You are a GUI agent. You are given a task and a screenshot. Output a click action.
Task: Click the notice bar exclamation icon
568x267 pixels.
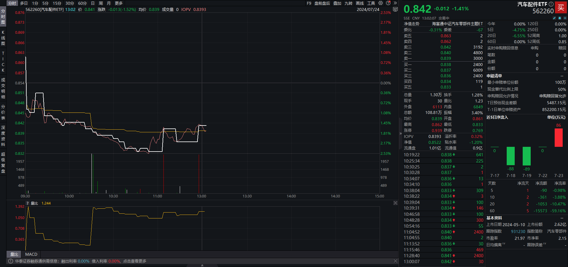11,261
